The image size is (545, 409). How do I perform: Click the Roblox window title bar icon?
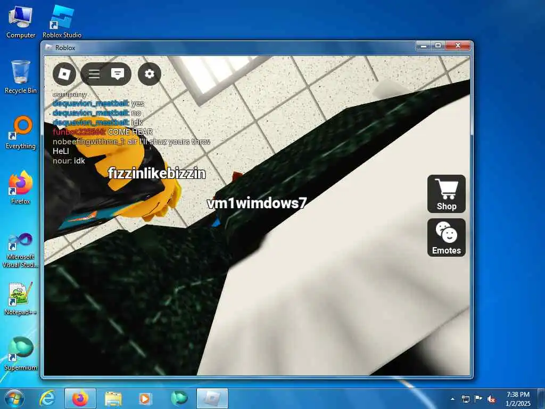coord(49,47)
